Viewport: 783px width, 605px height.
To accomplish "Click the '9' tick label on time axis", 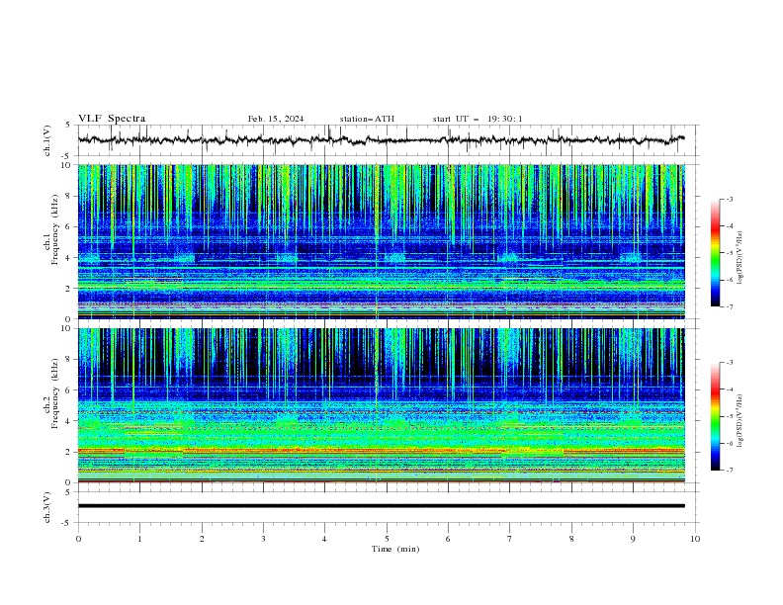I will (x=633, y=539).
